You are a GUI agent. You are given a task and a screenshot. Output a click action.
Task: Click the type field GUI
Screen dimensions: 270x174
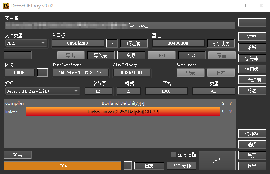click(x=213, y=91)
